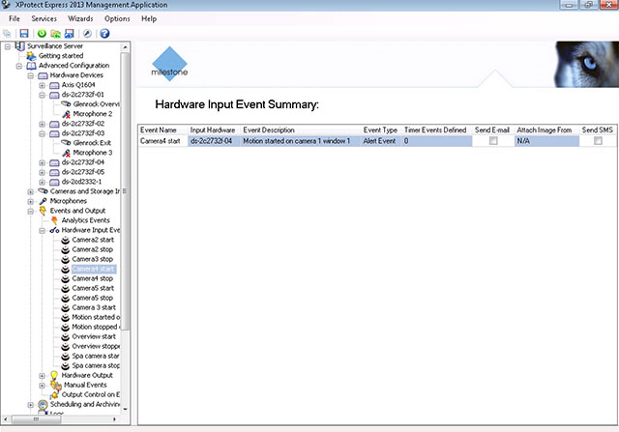Expand the Cameras and Storage node
Image resolution: width=619 pixels, height=432 pixels.
point(31,191)
